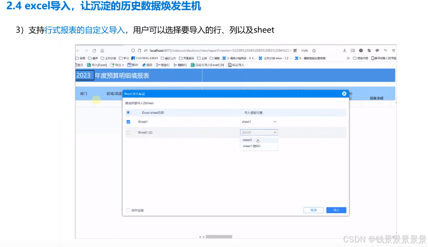
Task: Bookmark the page with the star icon
Action: (314, 50)
